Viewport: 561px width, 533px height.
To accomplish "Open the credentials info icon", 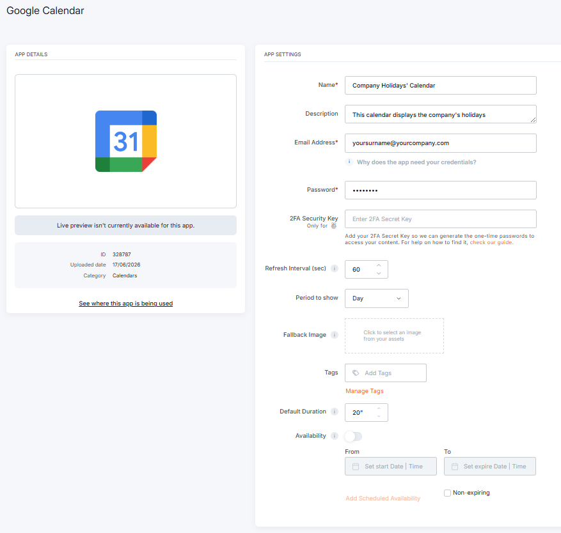I will [x=349, y=162].
